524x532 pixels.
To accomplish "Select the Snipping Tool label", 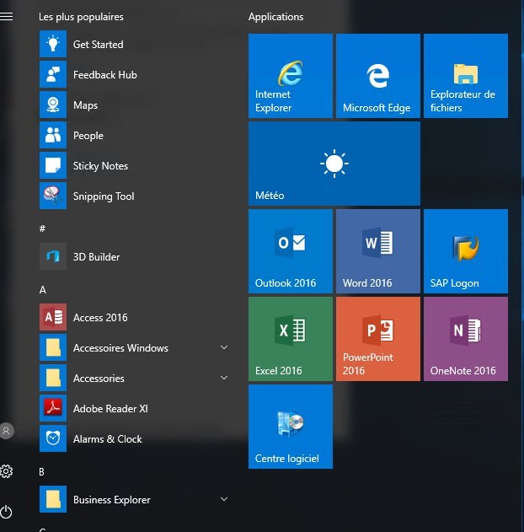I will tap(104, 196).
